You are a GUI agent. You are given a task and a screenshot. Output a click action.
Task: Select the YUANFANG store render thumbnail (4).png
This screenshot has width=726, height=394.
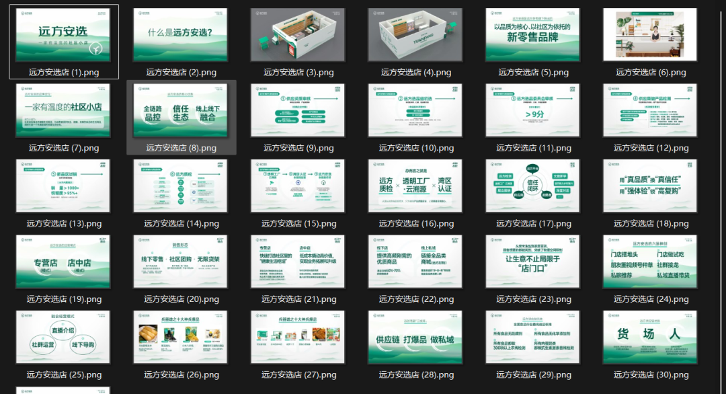pyautogui.click(x=415, y=35)
